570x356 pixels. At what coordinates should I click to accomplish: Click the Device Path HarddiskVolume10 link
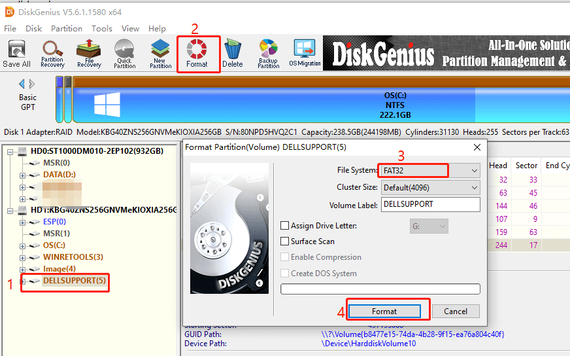369,344
